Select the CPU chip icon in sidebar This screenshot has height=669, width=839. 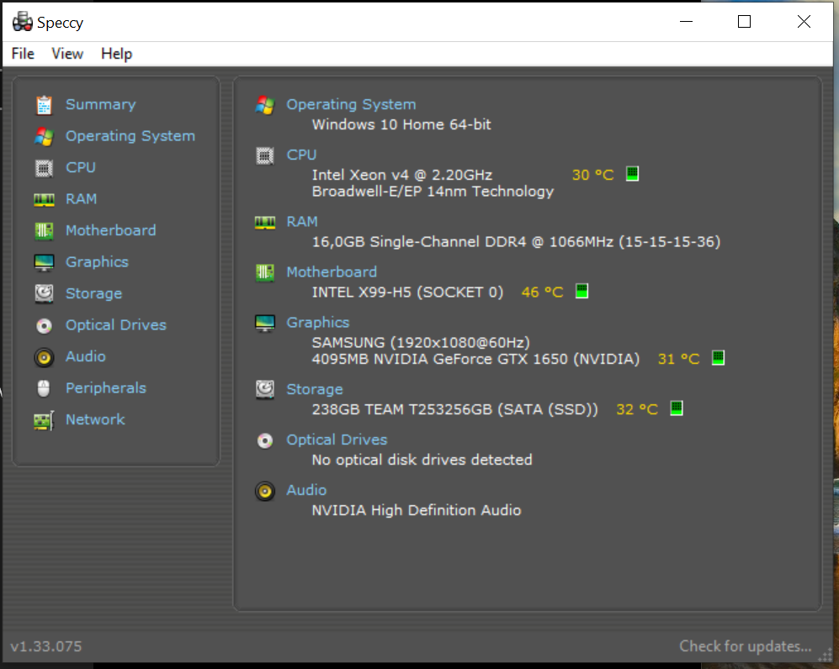coord(44,168)
